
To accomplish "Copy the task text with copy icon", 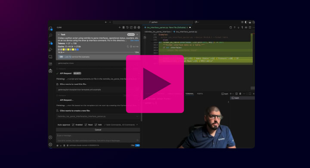I will [x=128, y=47].
